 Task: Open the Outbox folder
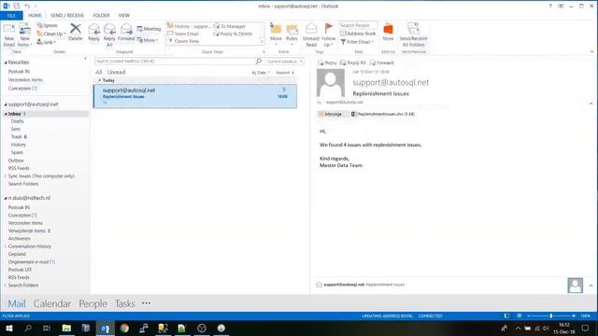16,161
